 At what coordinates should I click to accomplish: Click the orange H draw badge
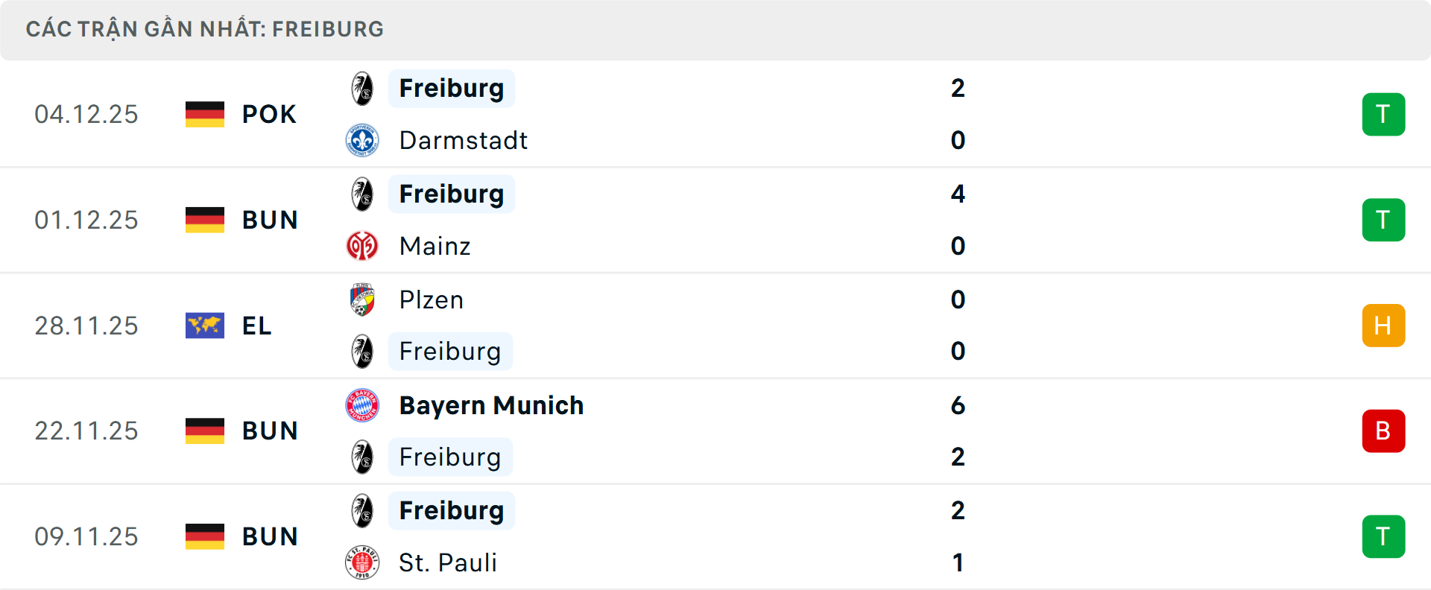pyautogui.click(x=1383, y=326)
